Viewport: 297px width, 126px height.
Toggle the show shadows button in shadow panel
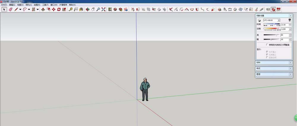pos(259,20)
